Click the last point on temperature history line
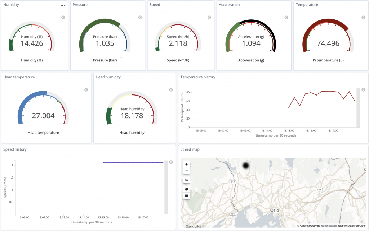 355,101
